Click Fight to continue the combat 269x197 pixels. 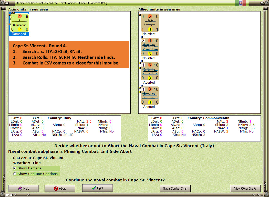click(x=98, y=188)
